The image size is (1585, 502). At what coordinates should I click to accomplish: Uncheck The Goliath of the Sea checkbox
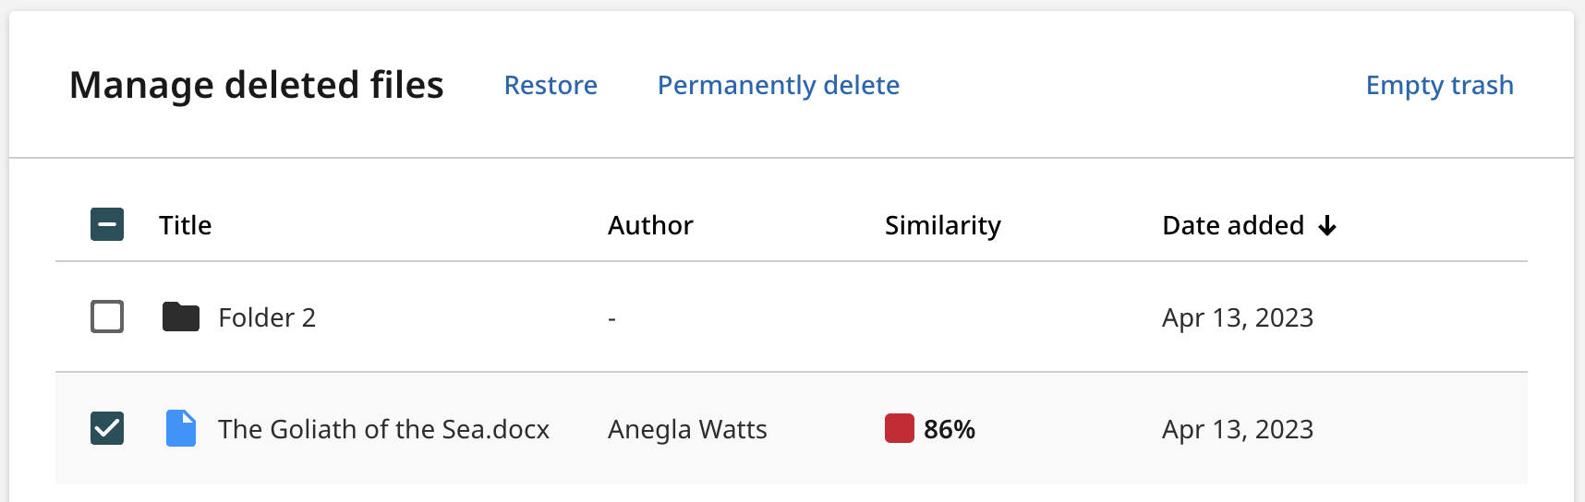click(107, 428)
